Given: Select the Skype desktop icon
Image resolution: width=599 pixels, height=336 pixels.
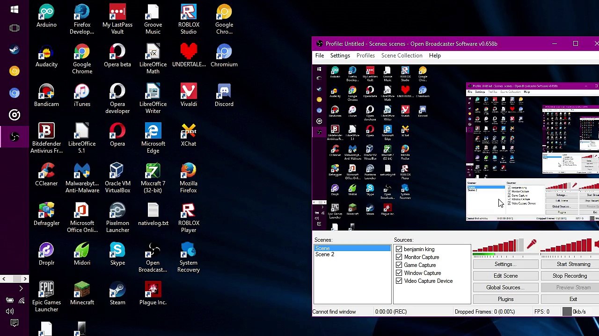Looking at the screenshot, I should [117, 254].
